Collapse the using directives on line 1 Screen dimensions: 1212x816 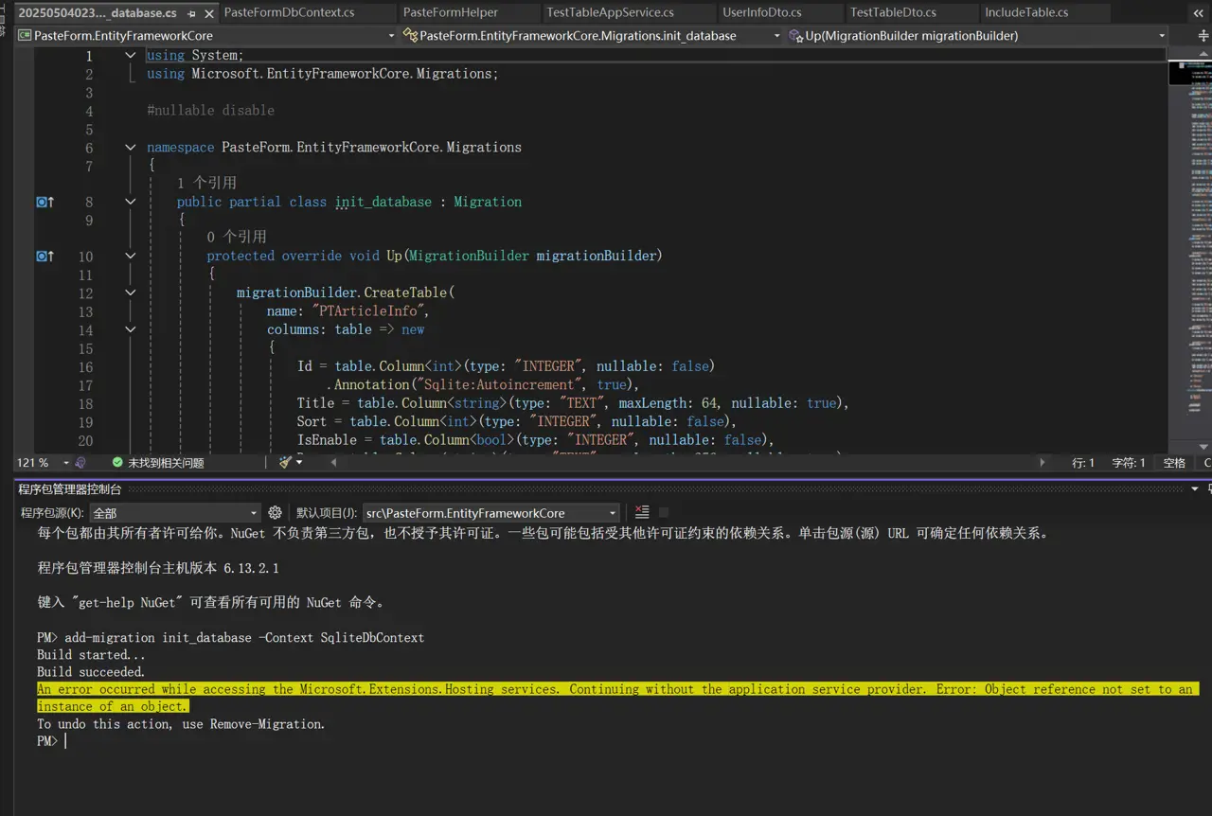tap(131, 56)
